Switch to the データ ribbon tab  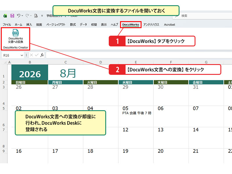pyautogui.click(x=83, y=25)
